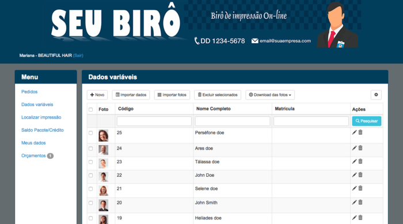Click the email envelope icon in header

point(254,41)
